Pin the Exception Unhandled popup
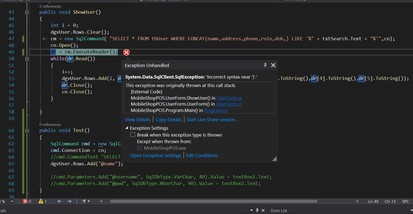 (265, 65)
